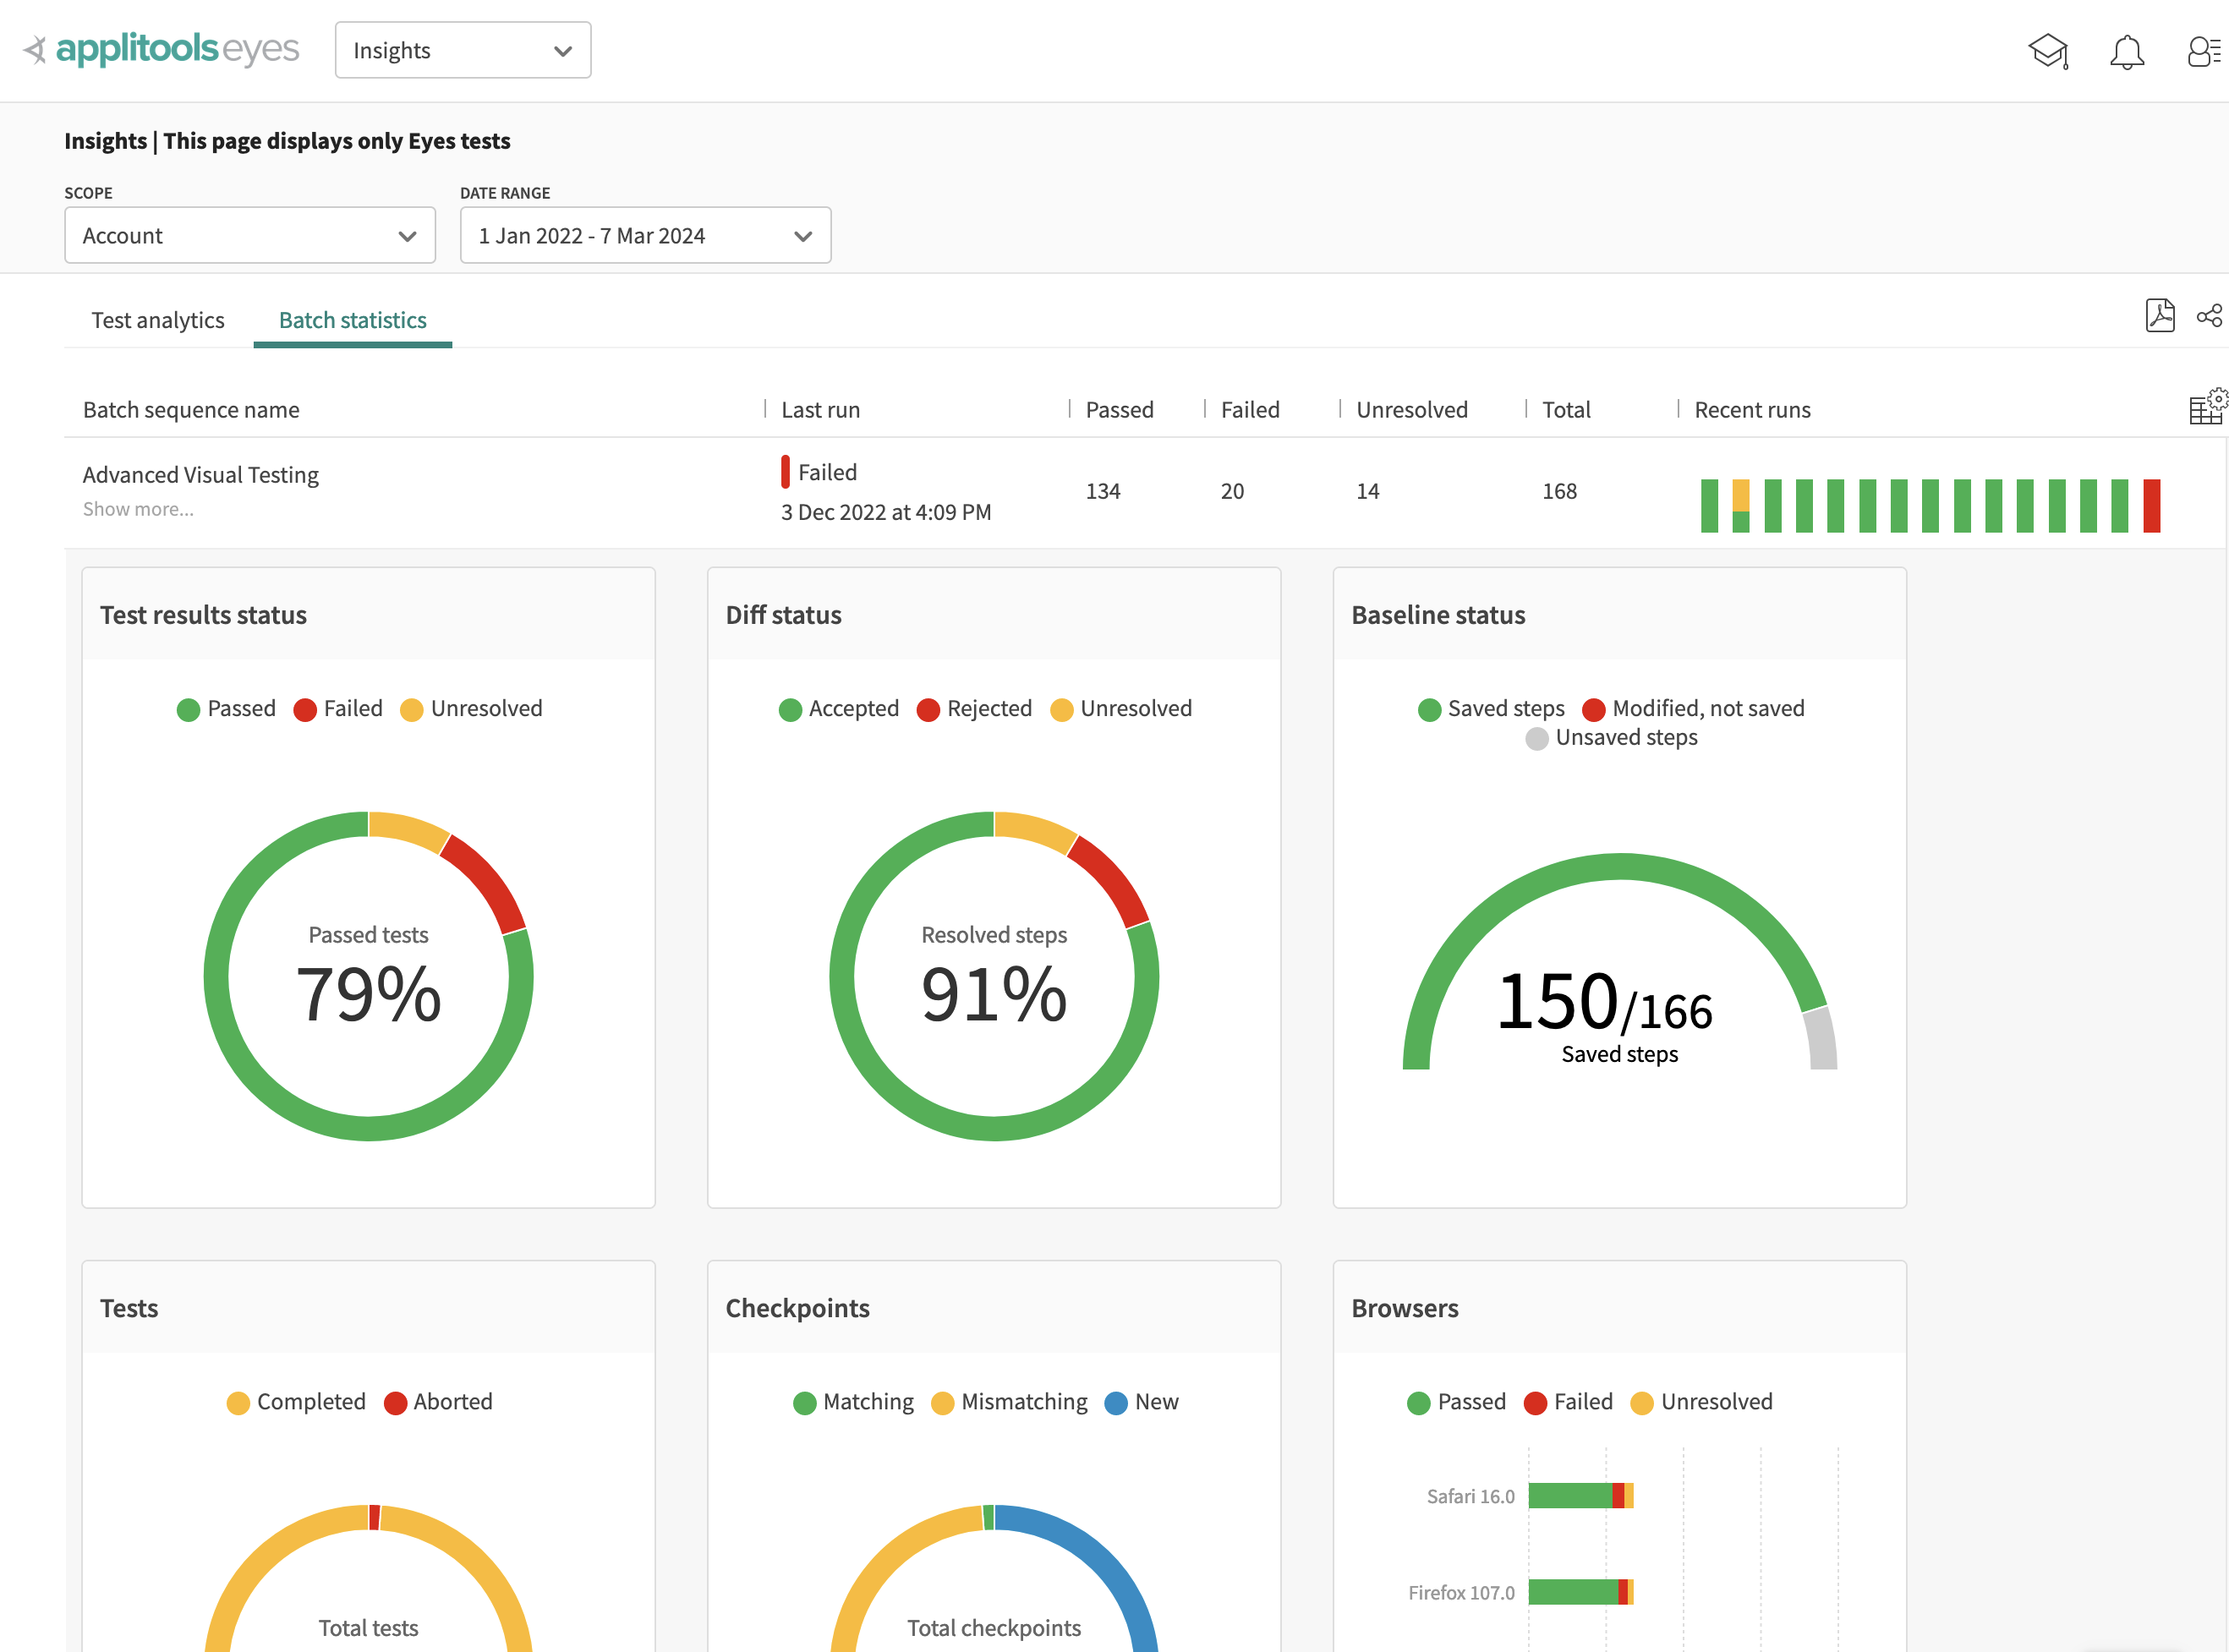Click the Passed count 134
Image resolution: width=2229 pixels, height=1652 pixels.
coord(1103,492)
